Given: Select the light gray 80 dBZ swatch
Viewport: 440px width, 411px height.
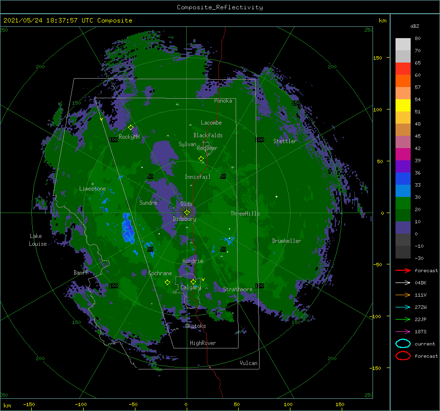Looking at the screenshot, I should pyautogui.click(x=403, y=44).
